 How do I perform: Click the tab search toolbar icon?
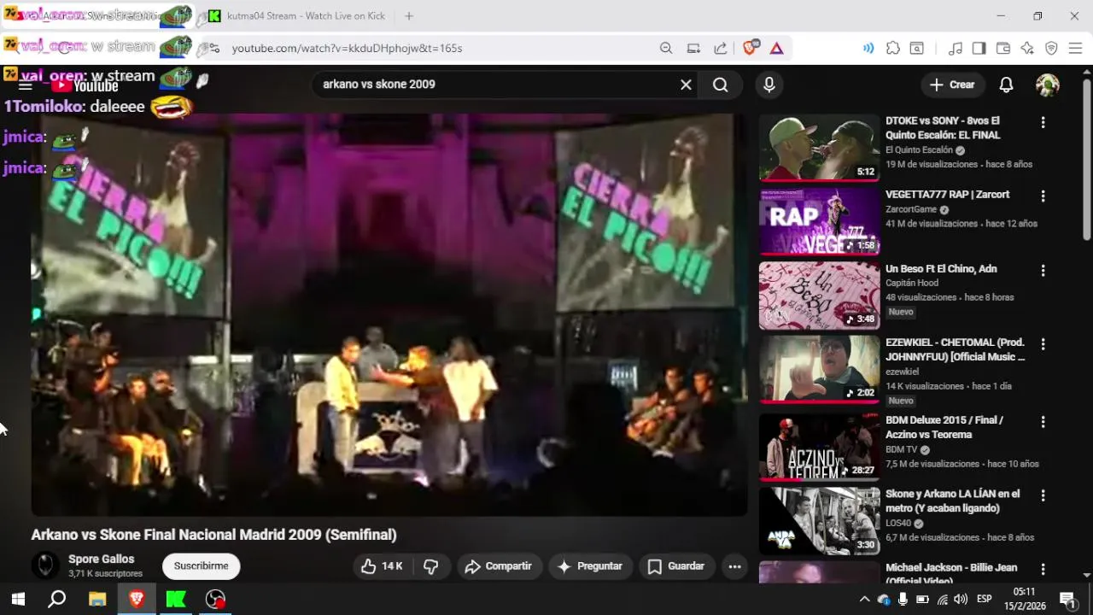(x=916, y=49)
